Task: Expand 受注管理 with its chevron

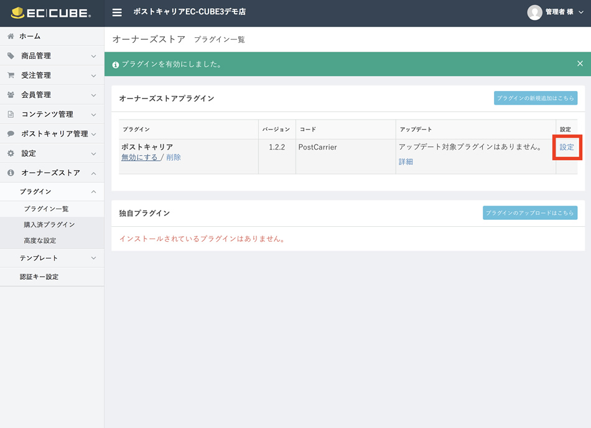Action: click(x=93, y=76)
